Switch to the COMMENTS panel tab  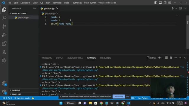105,58
